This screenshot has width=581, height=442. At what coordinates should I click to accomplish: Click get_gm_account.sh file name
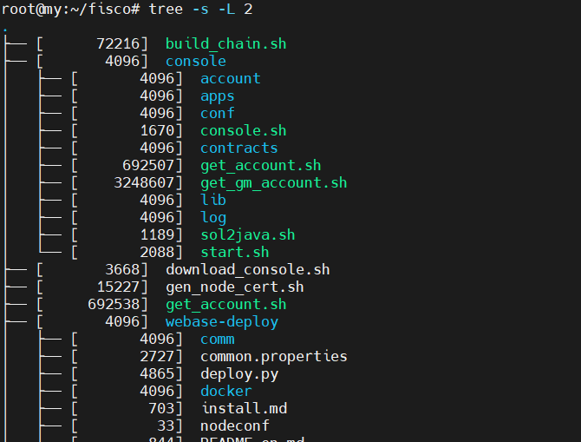click(273, 182)
